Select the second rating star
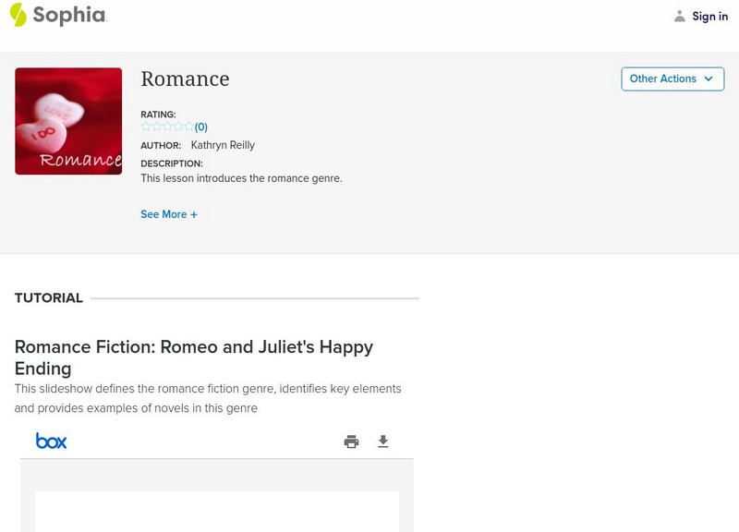Screen dimensions: 739x532 tap(156, 127)
